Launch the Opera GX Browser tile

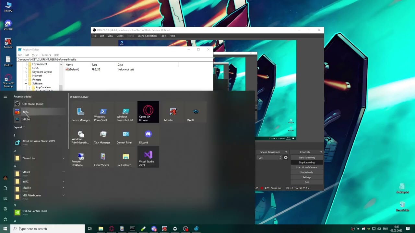(x=148, y=112)
